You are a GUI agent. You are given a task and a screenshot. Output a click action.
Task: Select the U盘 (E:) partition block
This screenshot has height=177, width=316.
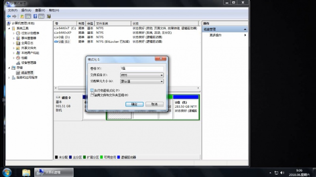tap(186, 107)
